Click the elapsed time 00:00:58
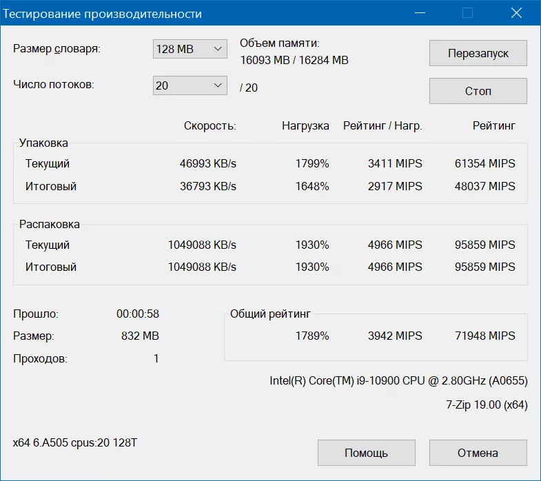The width and height of the screenshot is (541, 481). pyautogui.click(x=138, y=314)
